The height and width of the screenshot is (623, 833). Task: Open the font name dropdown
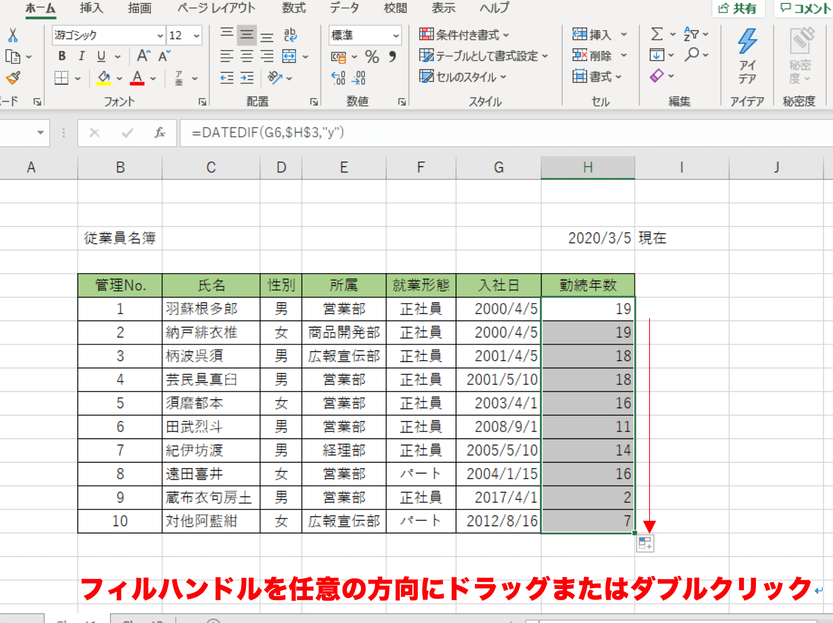[x=160, y=36]
